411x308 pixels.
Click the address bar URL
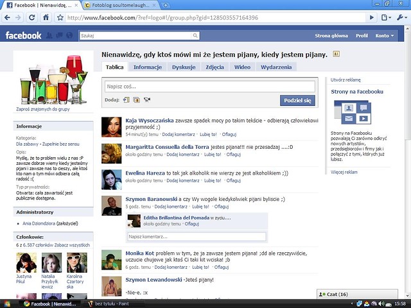pyautogui.click(x=162, y=17)
